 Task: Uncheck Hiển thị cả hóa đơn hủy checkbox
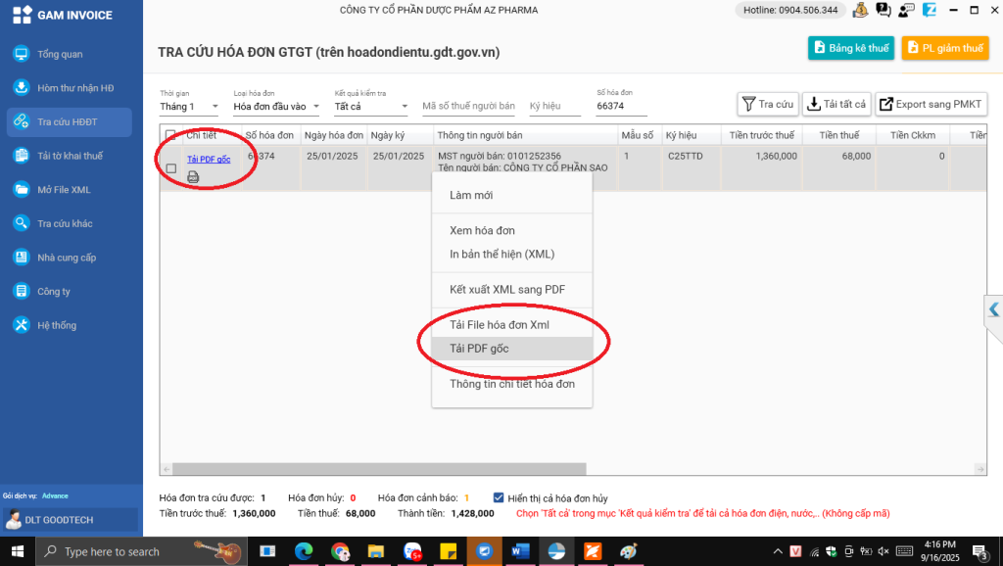499,497
